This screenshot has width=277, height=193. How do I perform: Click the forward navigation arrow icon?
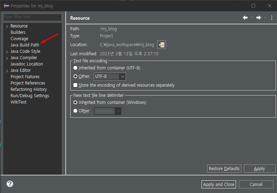click(x=259, y=18)
